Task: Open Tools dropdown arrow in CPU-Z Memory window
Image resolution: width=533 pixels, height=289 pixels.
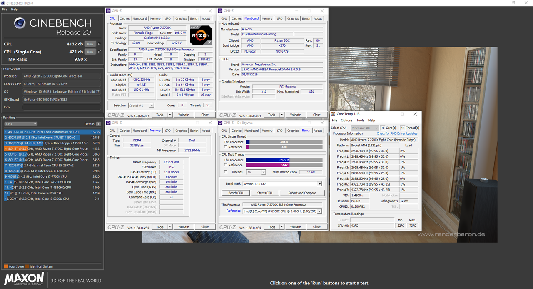Action: point(169,227)
